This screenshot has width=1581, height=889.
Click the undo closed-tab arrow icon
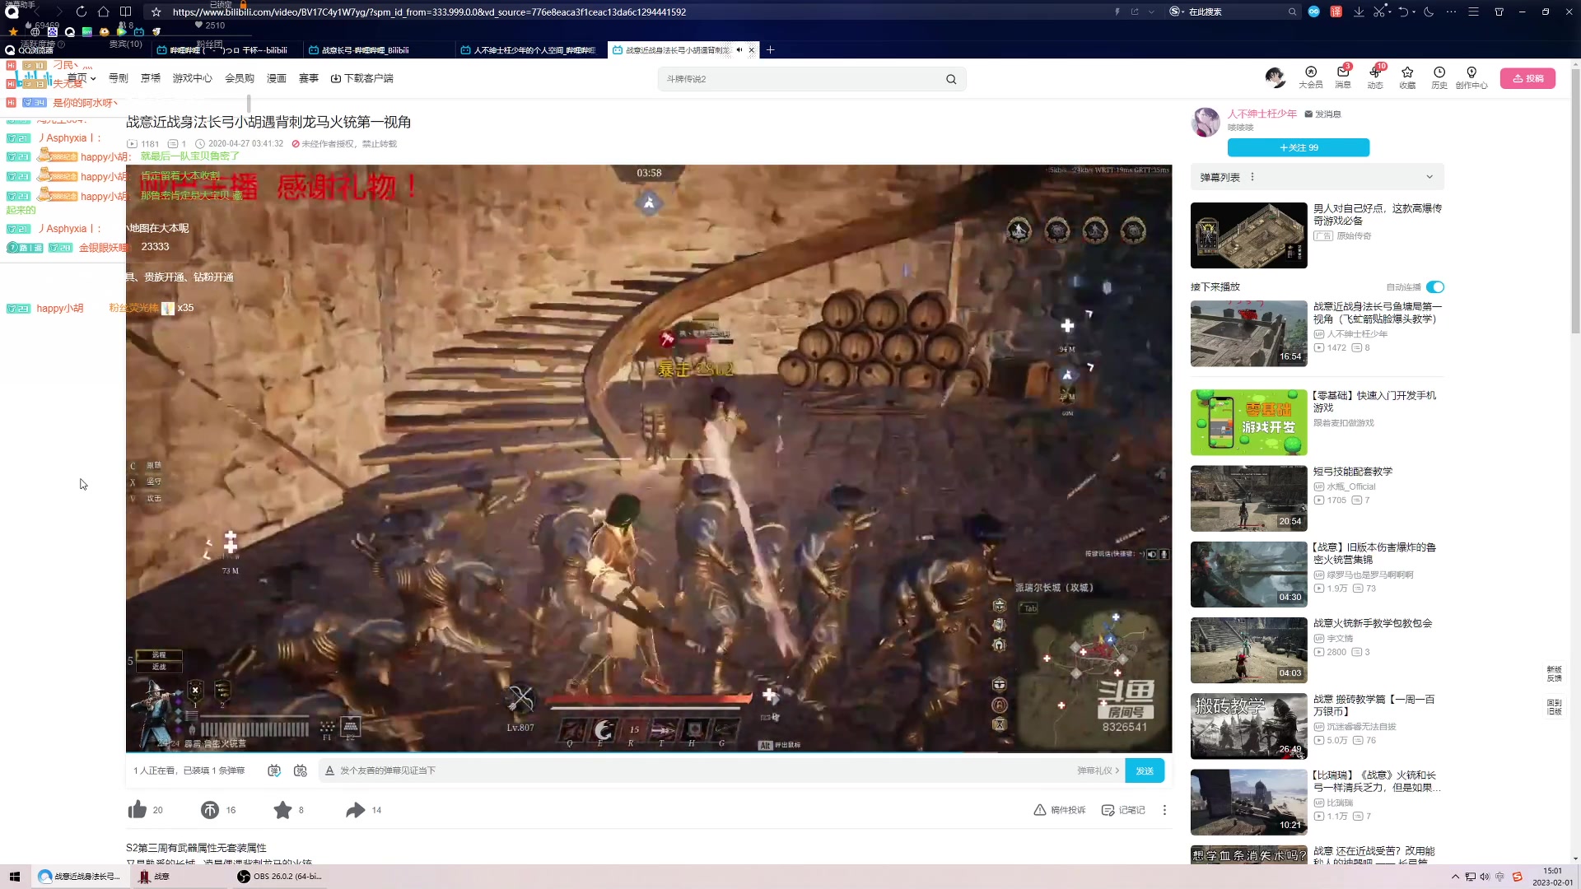(1403, 12)
